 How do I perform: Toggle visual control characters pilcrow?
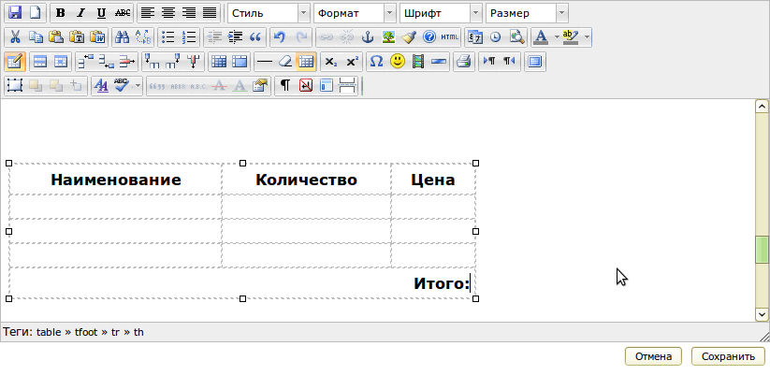pyautogui.click(x=285, y=86)
